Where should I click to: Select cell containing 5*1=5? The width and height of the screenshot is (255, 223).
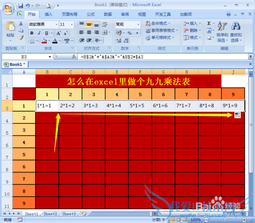coord(140,106)
